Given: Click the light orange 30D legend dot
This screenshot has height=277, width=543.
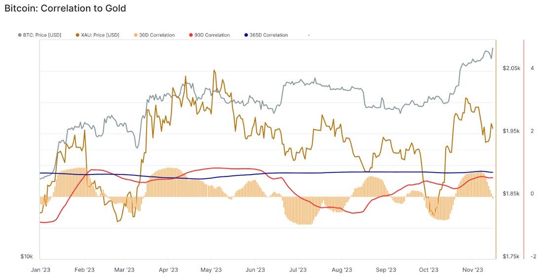Looking at the screenshot, I should 136,35.
